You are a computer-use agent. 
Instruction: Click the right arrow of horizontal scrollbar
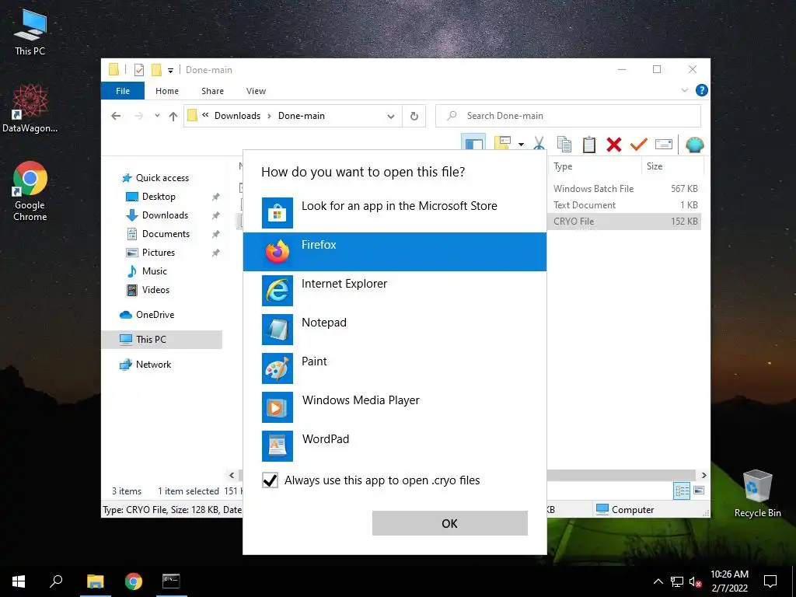click(703, 475)
